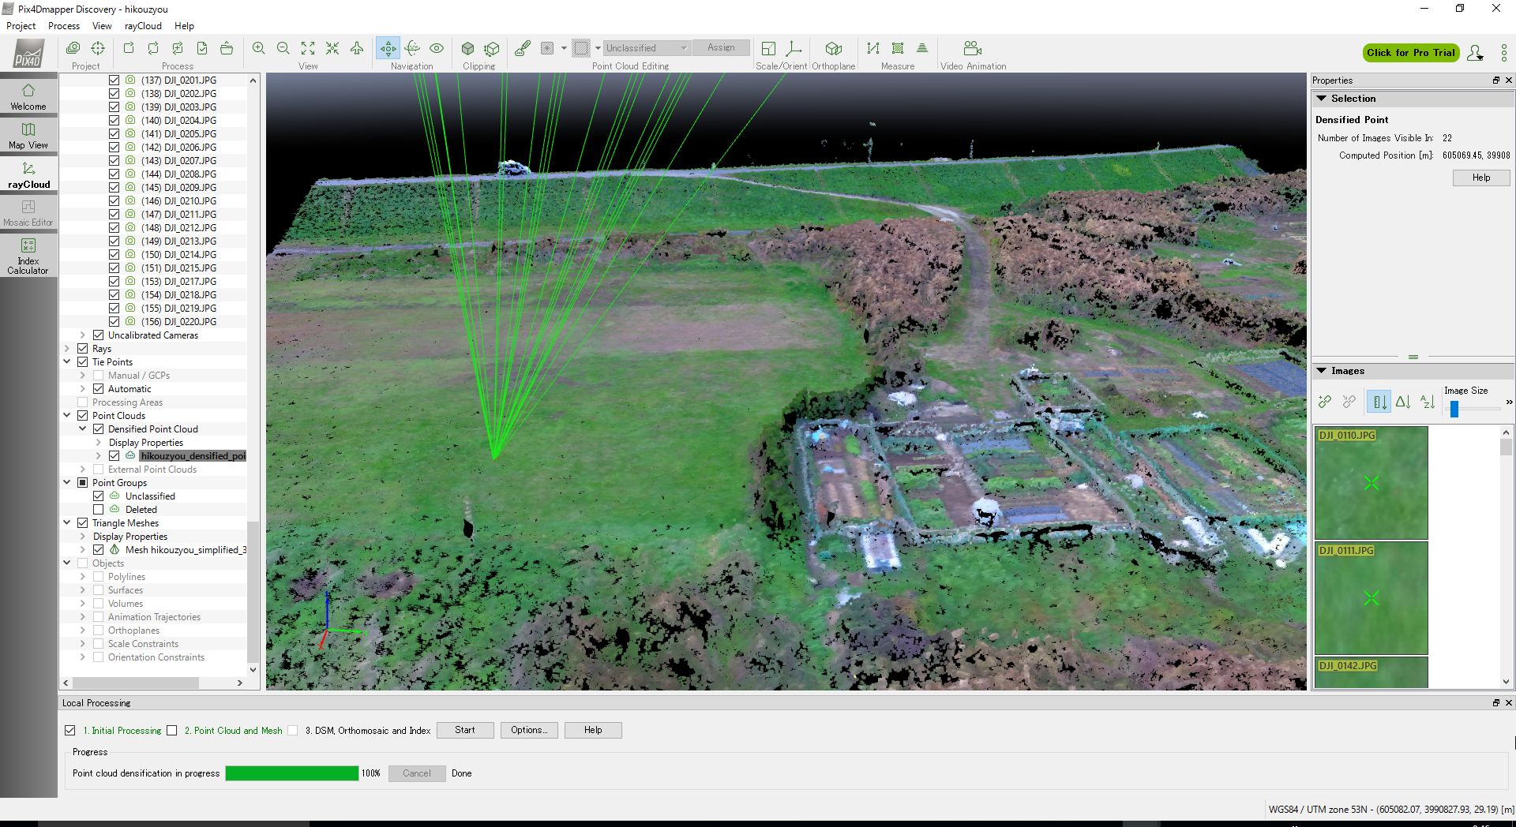The width and height of the screenshot is (1516, 827).
Task: Expand the Rays tree node
Action: [x=67, y=348]
